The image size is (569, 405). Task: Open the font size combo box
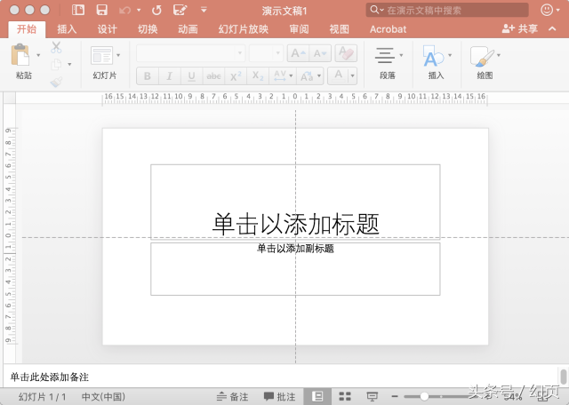(x=266, y=53)
